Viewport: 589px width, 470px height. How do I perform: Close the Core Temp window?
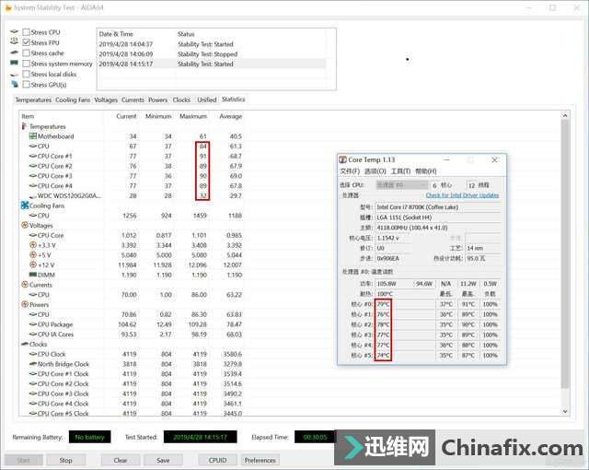[x=495, y=159]
